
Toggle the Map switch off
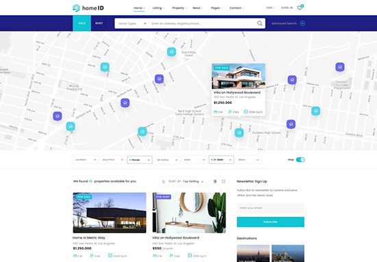coord(300,160)
